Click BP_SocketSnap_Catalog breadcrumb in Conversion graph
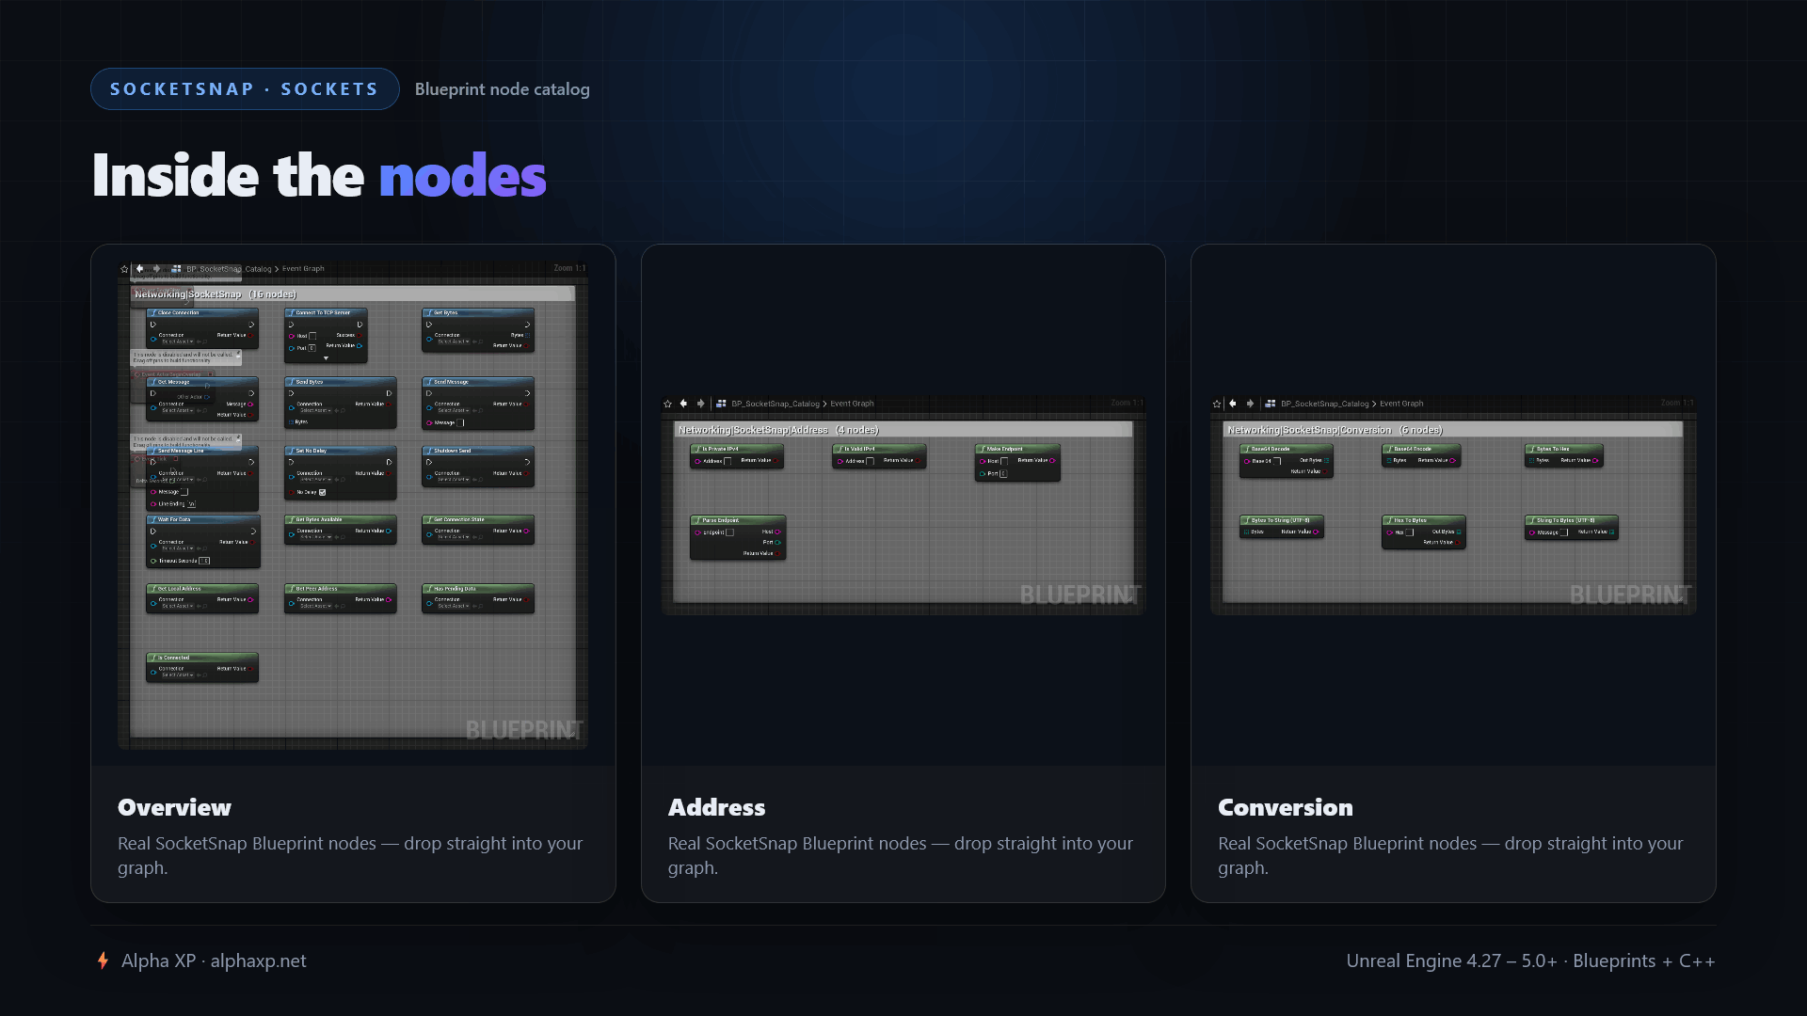Screen dimensions: 1807x1016 pyautogui.click(x=1324, y=404)
